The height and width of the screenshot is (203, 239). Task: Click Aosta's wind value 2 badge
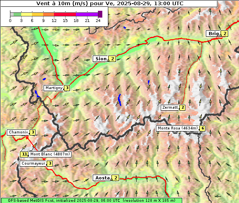click(x=116, y=178)
